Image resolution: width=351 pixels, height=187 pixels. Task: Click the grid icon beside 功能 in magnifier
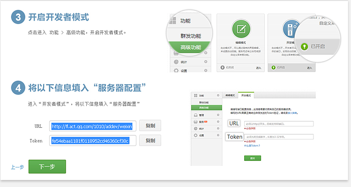(x=173, y=21)
